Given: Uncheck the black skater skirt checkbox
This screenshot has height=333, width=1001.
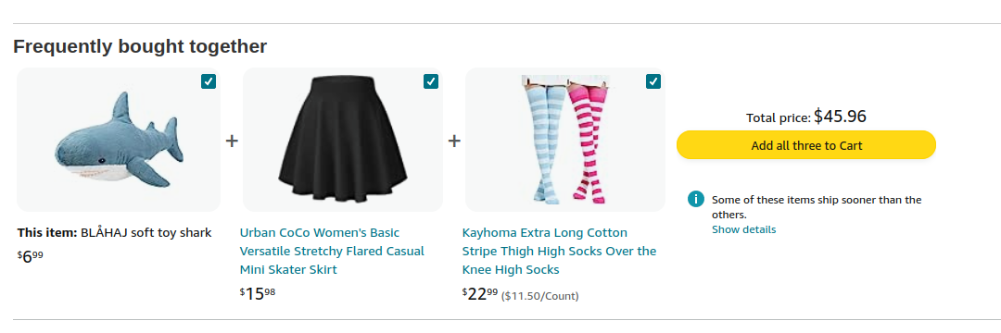Looking at the screenshot, I should tap(431, 81).
